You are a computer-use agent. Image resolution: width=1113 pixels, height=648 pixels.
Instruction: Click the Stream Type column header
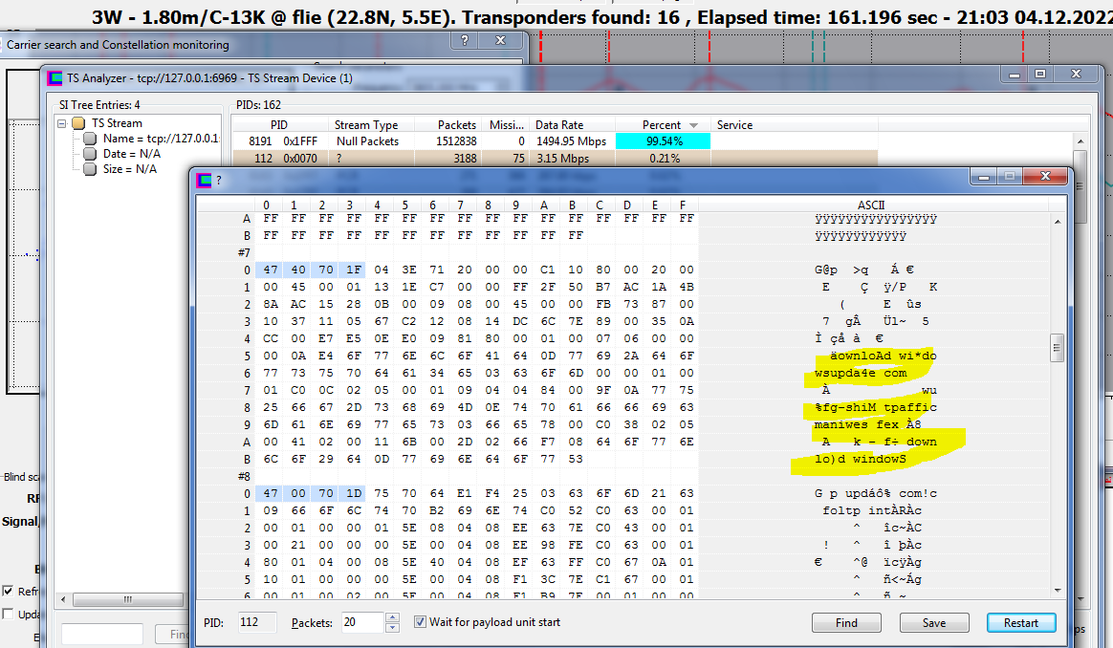366,125
